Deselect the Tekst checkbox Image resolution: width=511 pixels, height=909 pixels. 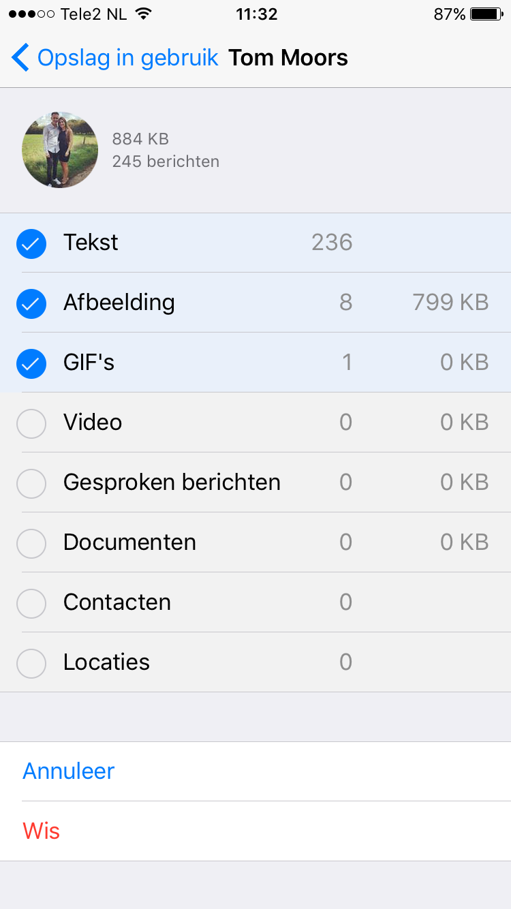coord(31,243)
